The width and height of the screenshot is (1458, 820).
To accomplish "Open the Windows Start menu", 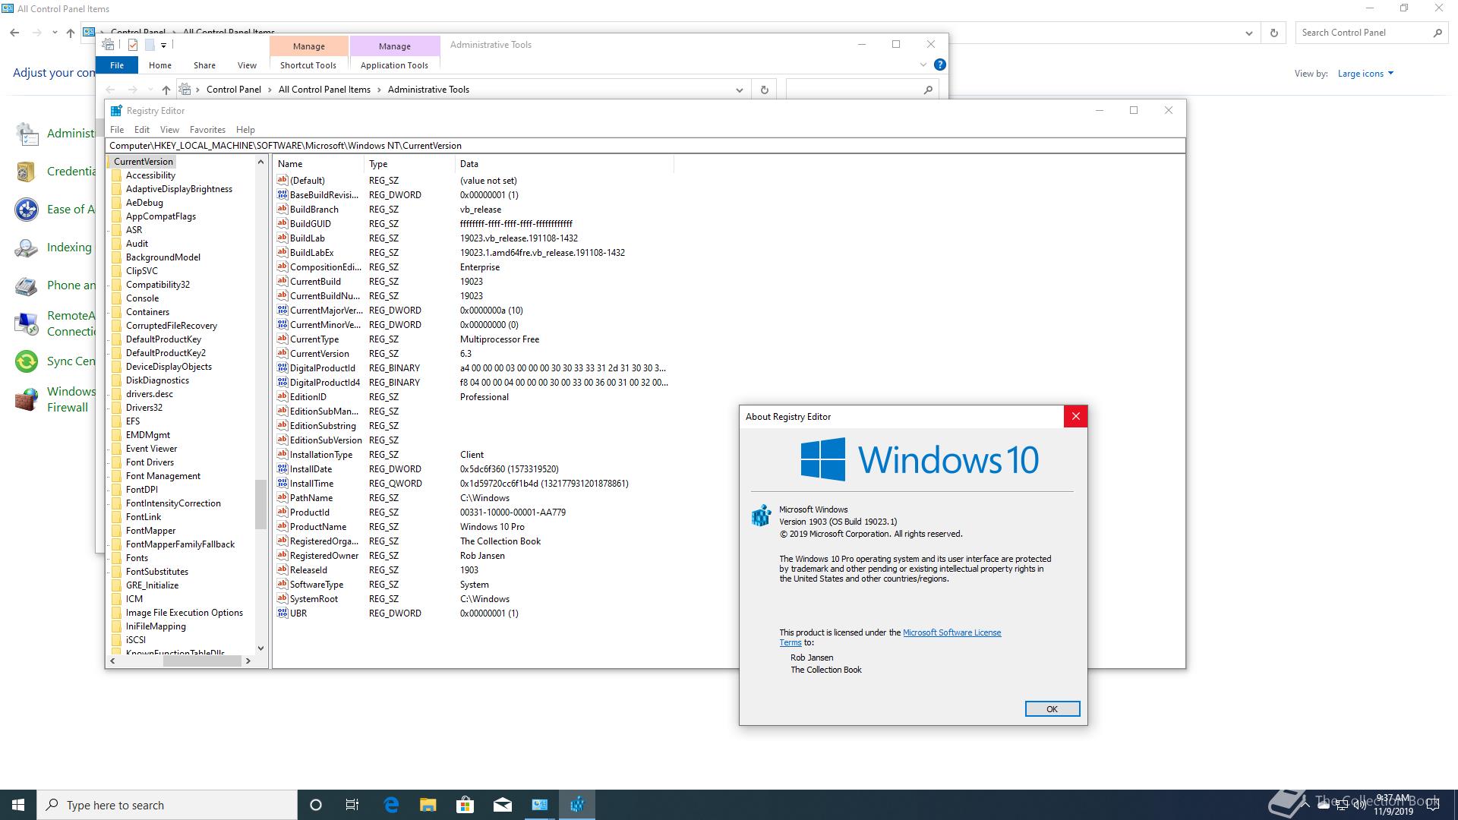I will click(18, 805).
